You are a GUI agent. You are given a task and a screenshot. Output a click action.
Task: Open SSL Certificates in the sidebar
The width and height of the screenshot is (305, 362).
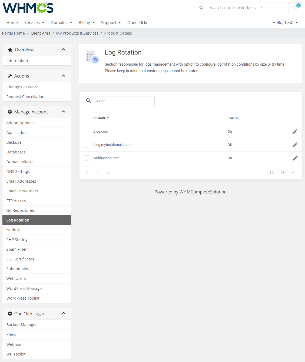click(x=20, y=259)
